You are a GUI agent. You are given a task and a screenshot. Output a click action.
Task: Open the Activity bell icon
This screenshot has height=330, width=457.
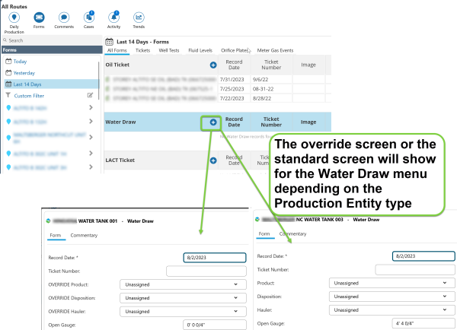tap(113, 17)
